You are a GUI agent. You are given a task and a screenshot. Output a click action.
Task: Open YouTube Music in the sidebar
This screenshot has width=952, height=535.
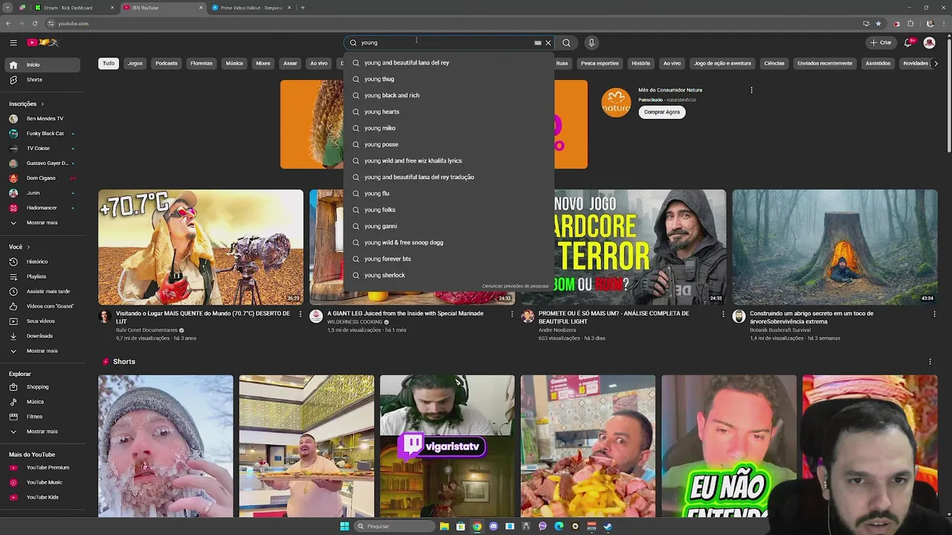[44, 482]
